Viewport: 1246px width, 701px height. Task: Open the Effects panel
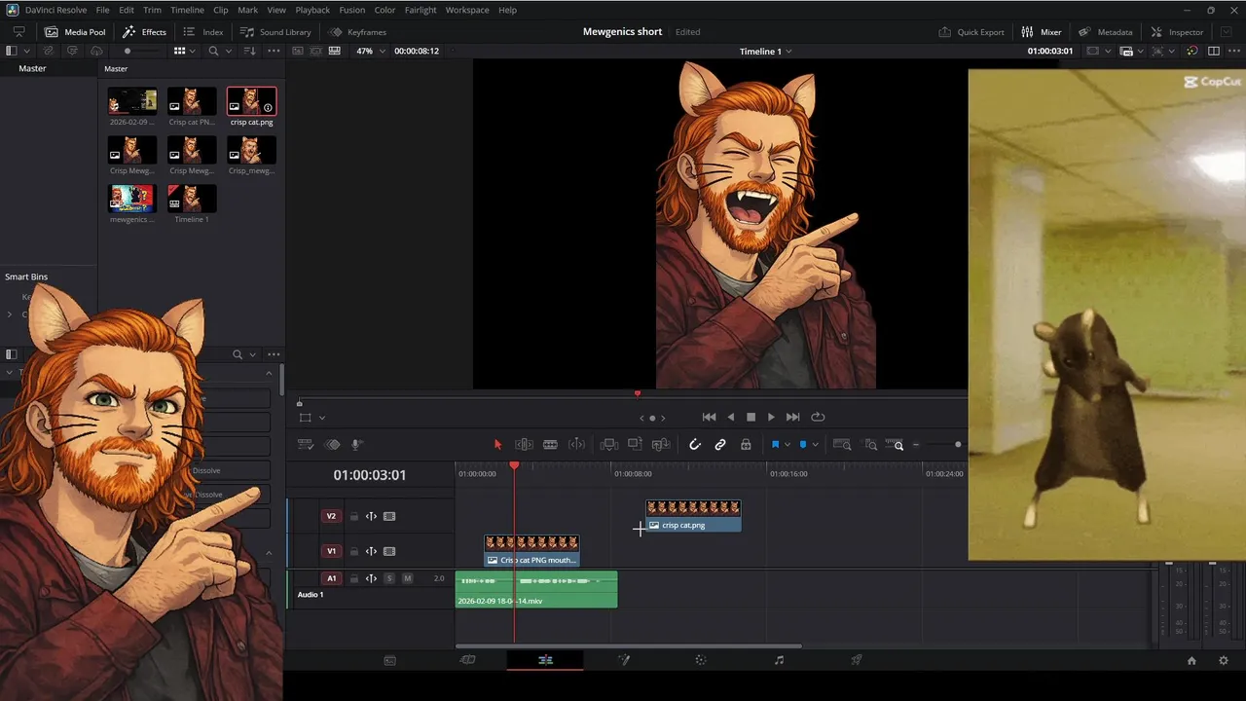pos(144,32)
